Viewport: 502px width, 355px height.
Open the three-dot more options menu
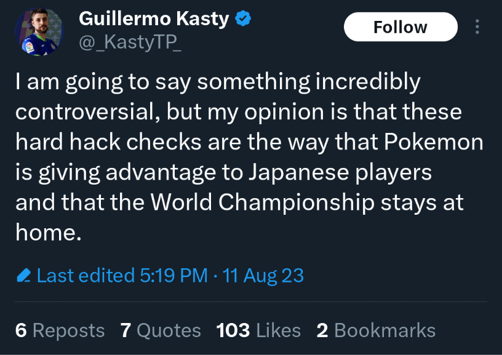tap(477, 26)
